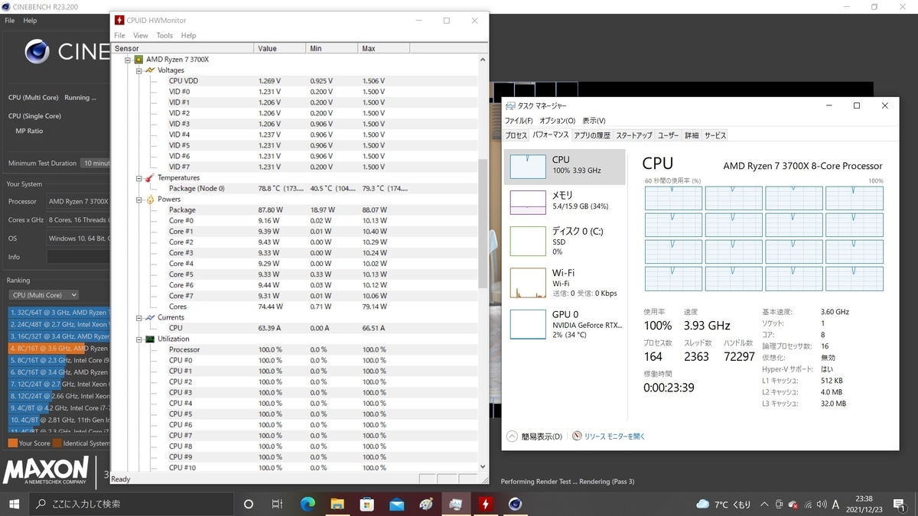Select the Package (Node 0) temperature row

(295, 188)
